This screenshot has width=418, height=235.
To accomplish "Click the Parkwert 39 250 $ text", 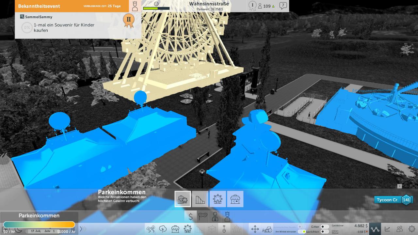I will (x=210, y=9).
